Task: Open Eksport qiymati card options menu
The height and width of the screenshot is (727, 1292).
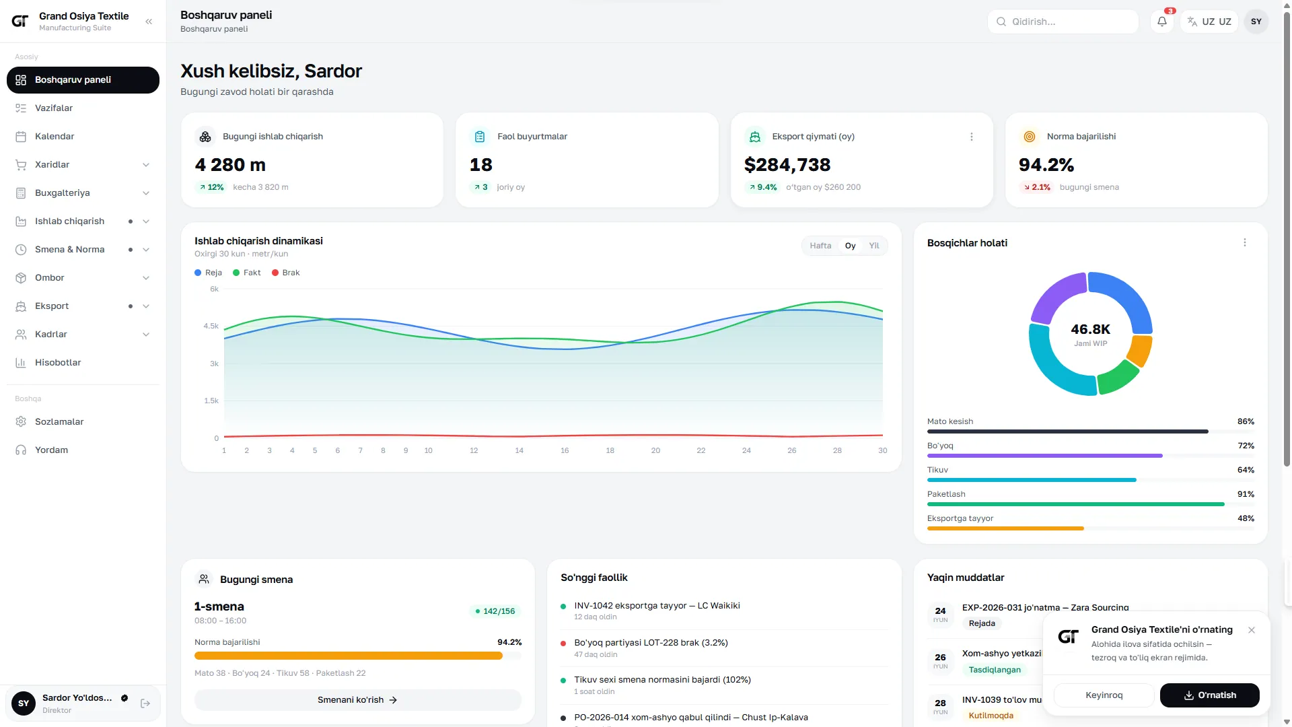Action: (x=971, y=137)
